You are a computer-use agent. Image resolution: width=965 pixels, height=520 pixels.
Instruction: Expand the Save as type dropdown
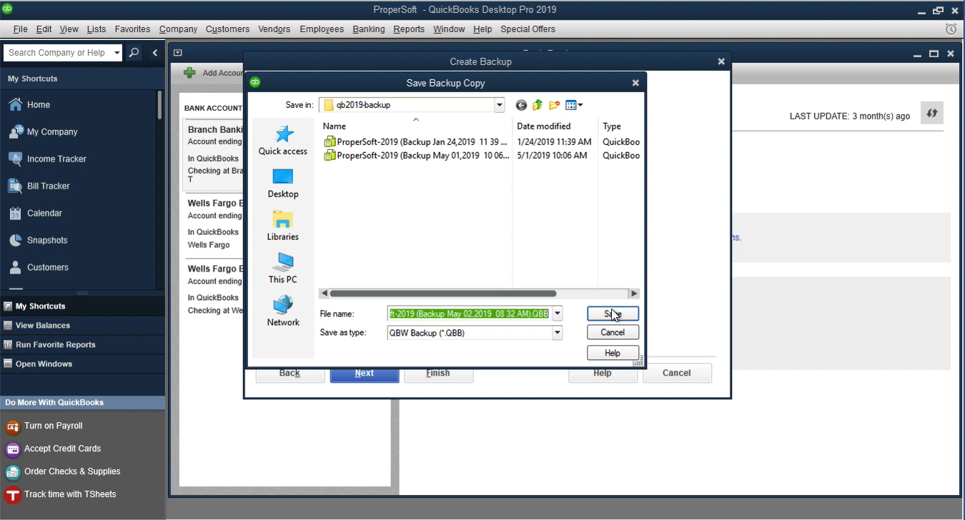pos(557,333)
